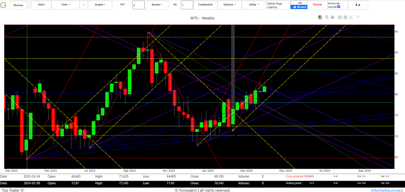
Task: Click the Forexgann logo icon
Action: point(4,5)
